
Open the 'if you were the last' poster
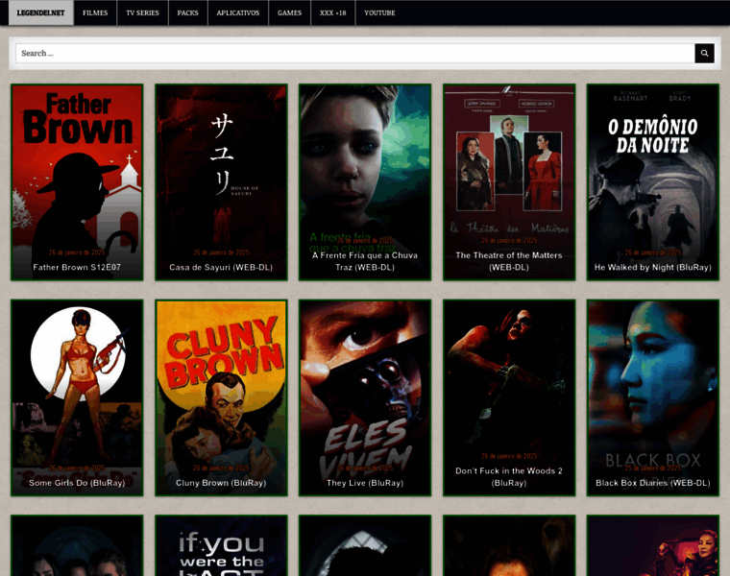pyautogui.click(x=221, y=545)
